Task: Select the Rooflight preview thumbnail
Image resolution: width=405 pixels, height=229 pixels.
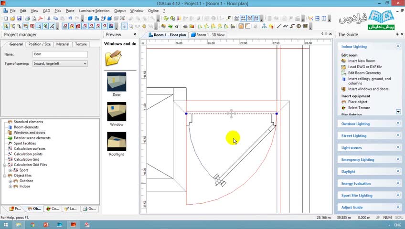Action: 117,142
